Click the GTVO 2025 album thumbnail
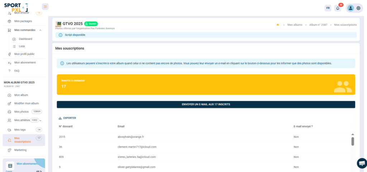Image resolution: width=367 pixels, height=172 pixels. pos(58,24)
